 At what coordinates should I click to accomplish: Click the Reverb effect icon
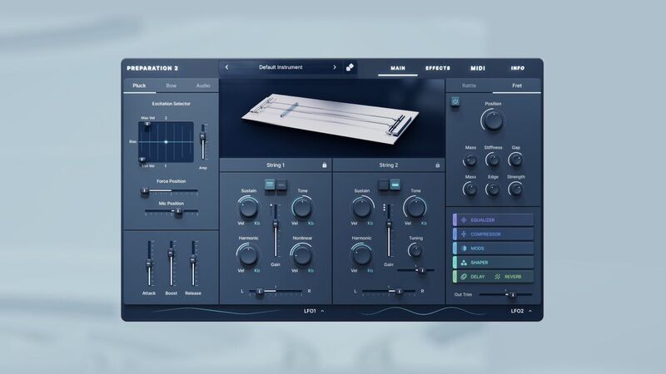(497, 277)
